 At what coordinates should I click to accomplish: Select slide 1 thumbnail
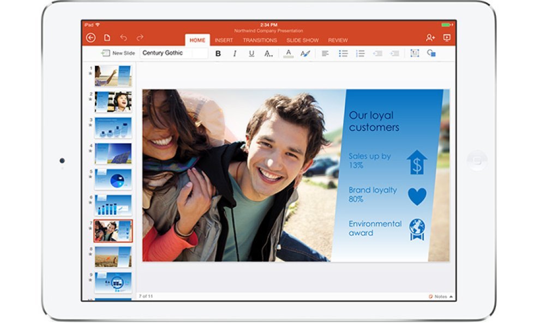tap(113, 76)
